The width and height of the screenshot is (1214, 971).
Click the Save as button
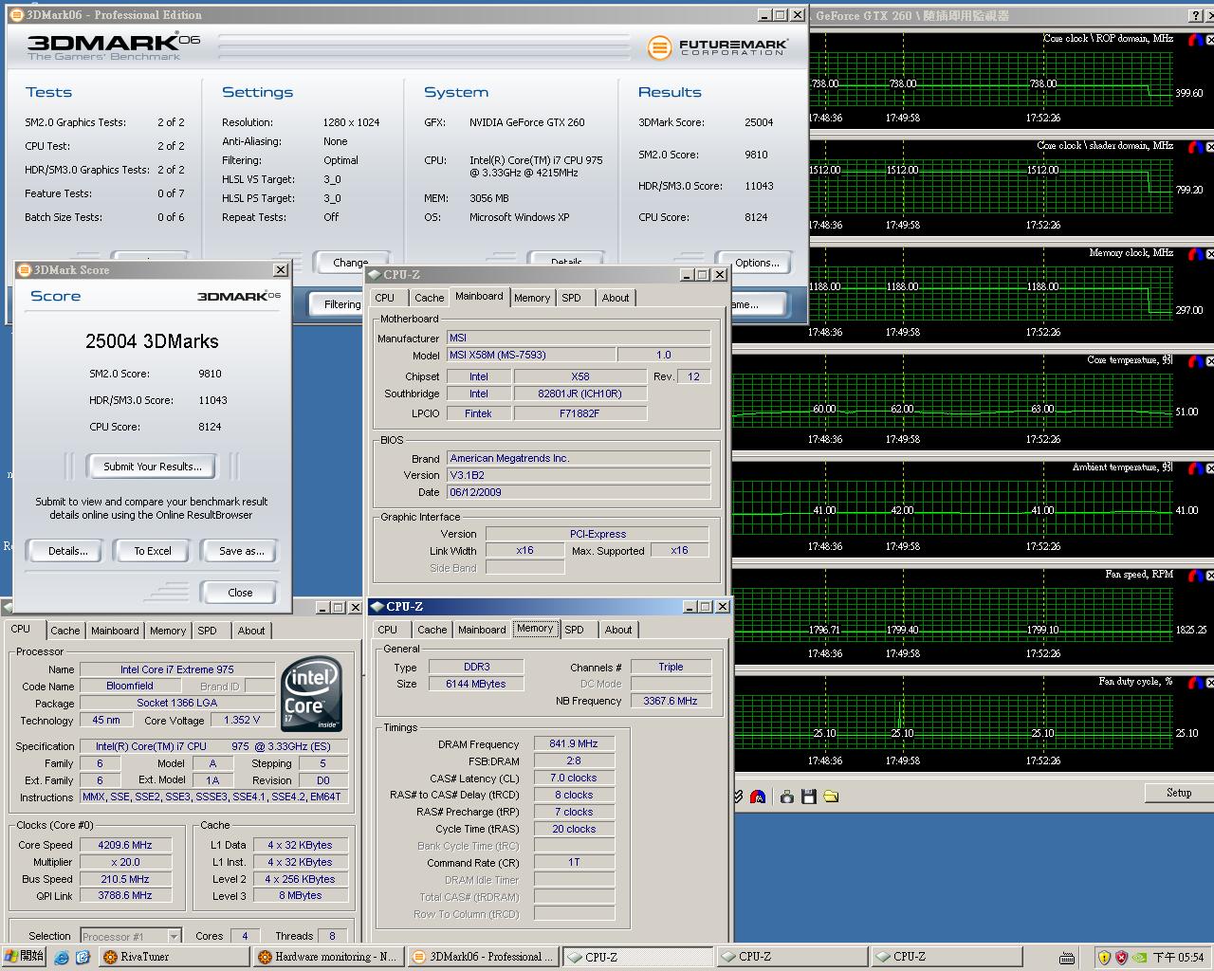(x=241, y=551)
